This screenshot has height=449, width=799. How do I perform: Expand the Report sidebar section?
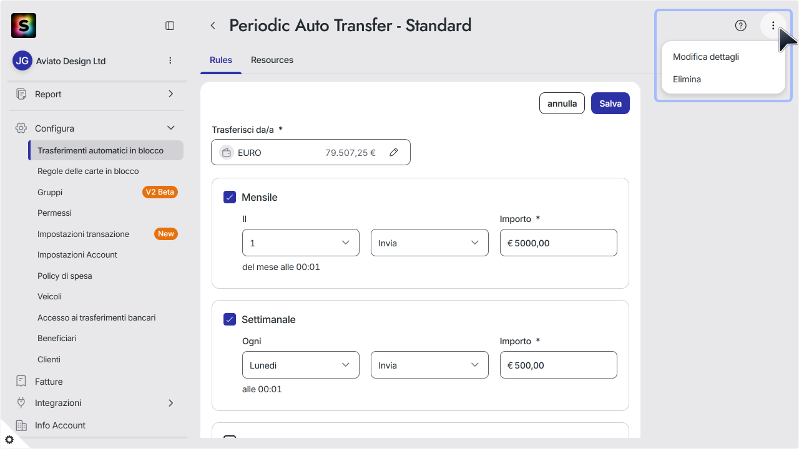(x=96, y=94)
